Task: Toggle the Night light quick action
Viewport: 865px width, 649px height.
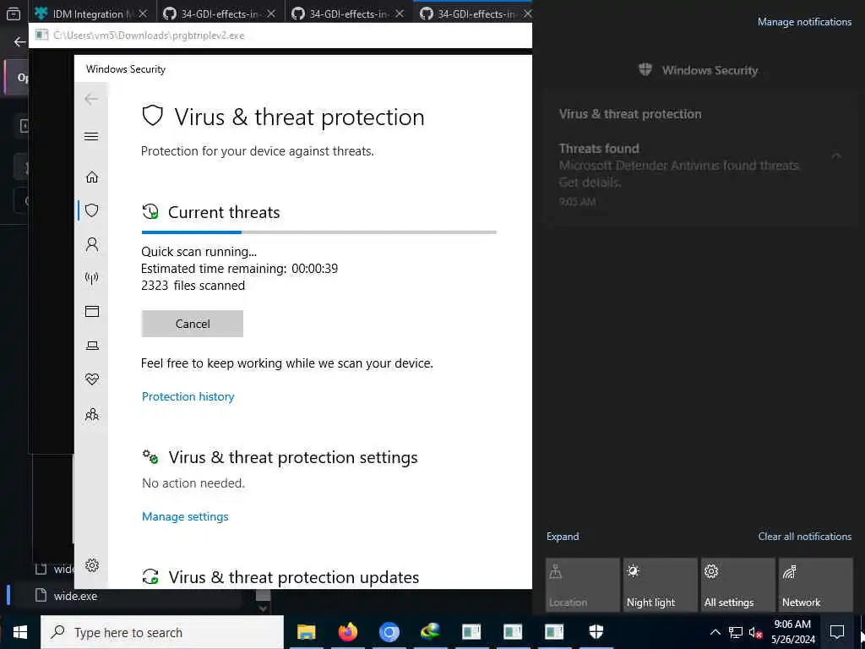Action: (x=661, y=585)
